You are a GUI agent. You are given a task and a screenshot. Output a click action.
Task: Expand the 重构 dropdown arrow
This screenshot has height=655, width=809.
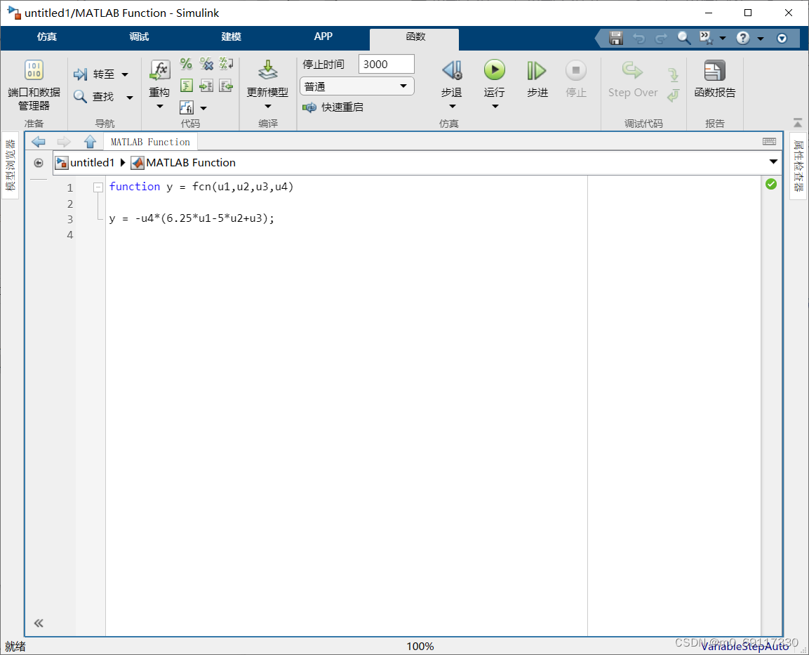click(160, 106)
